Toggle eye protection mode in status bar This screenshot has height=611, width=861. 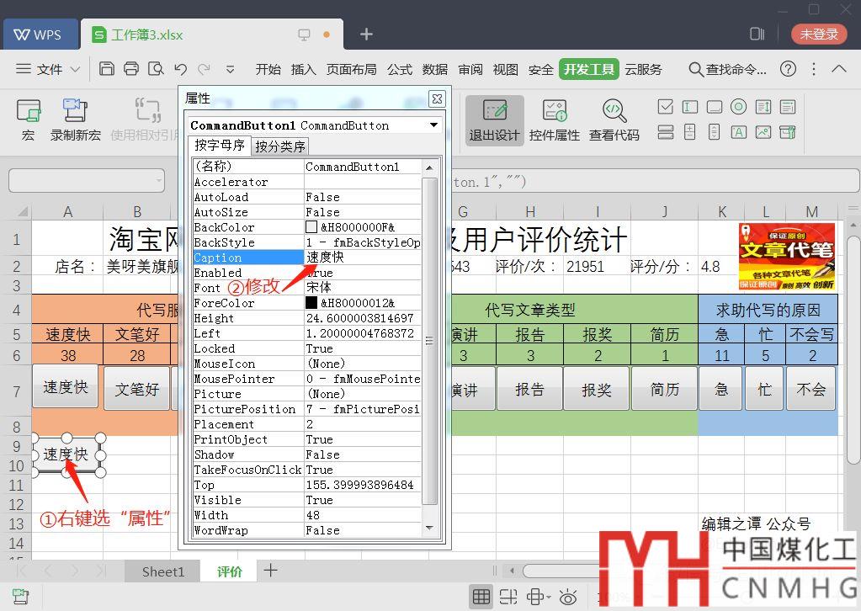pos(568,597)
